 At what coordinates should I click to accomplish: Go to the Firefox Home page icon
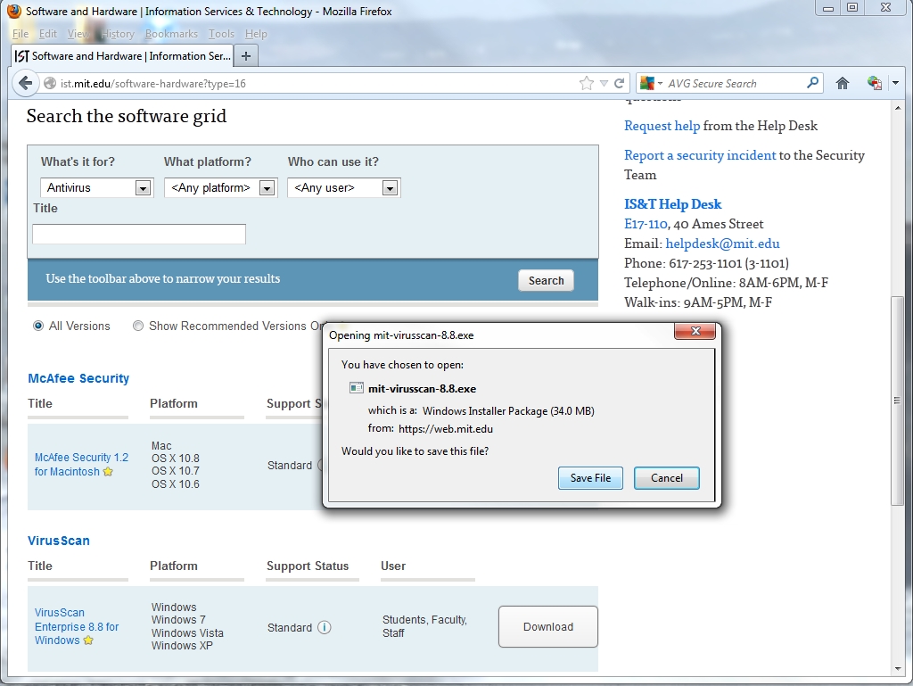(842, 83)
